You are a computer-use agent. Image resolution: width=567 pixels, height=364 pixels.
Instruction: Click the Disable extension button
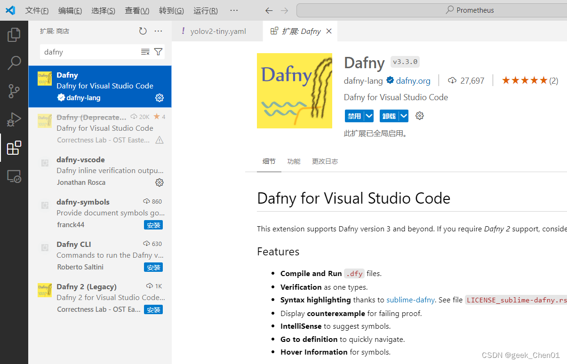(354, 116)
